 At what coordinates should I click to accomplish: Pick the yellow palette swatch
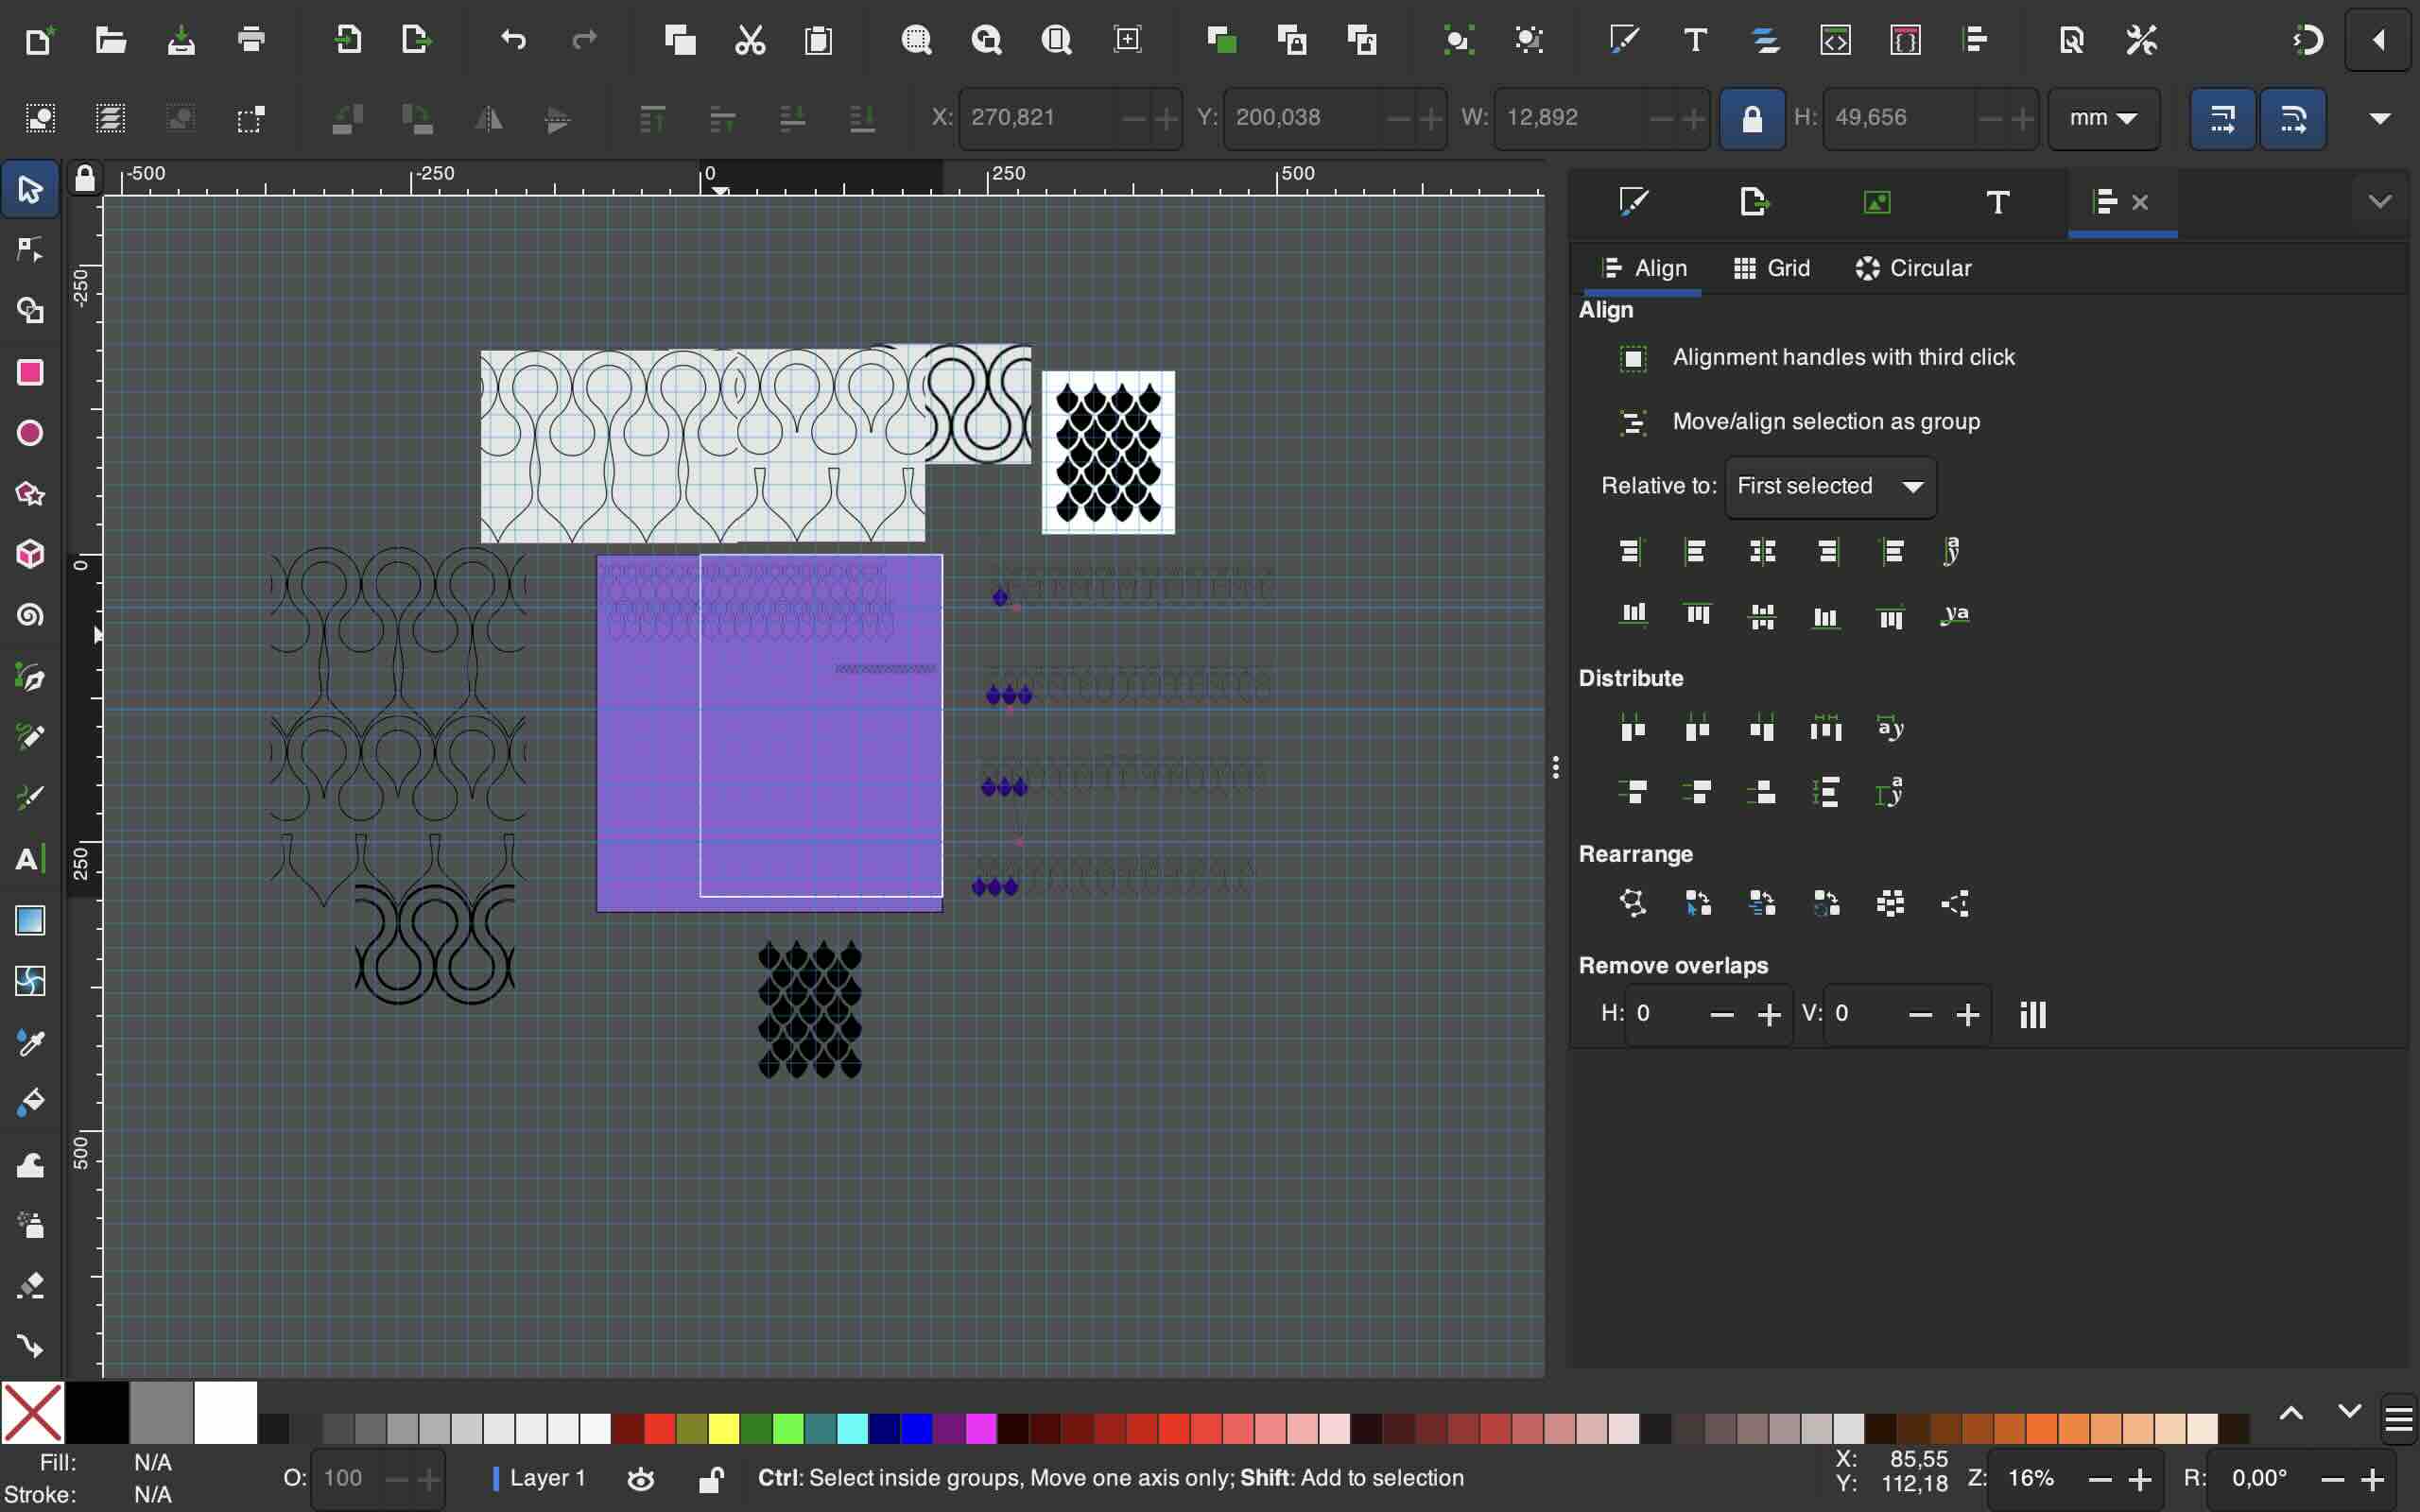pyautogui.click(x=723, y=1428)
